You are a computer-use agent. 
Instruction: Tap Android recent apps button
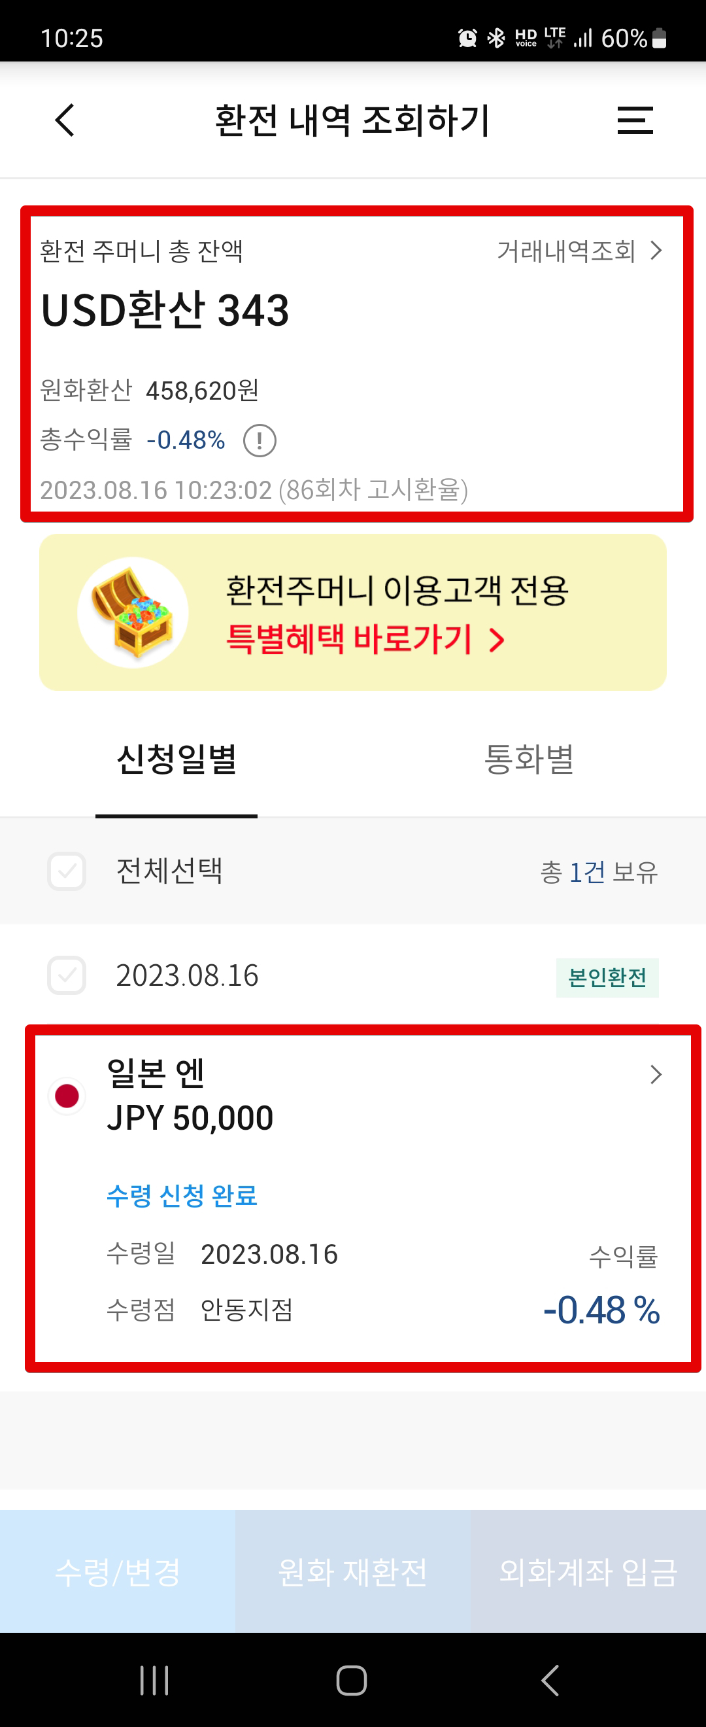[154, 1680]
